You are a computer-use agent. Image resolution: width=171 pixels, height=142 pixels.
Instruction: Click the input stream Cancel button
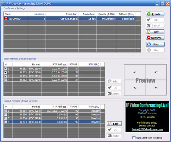(114, 94)
